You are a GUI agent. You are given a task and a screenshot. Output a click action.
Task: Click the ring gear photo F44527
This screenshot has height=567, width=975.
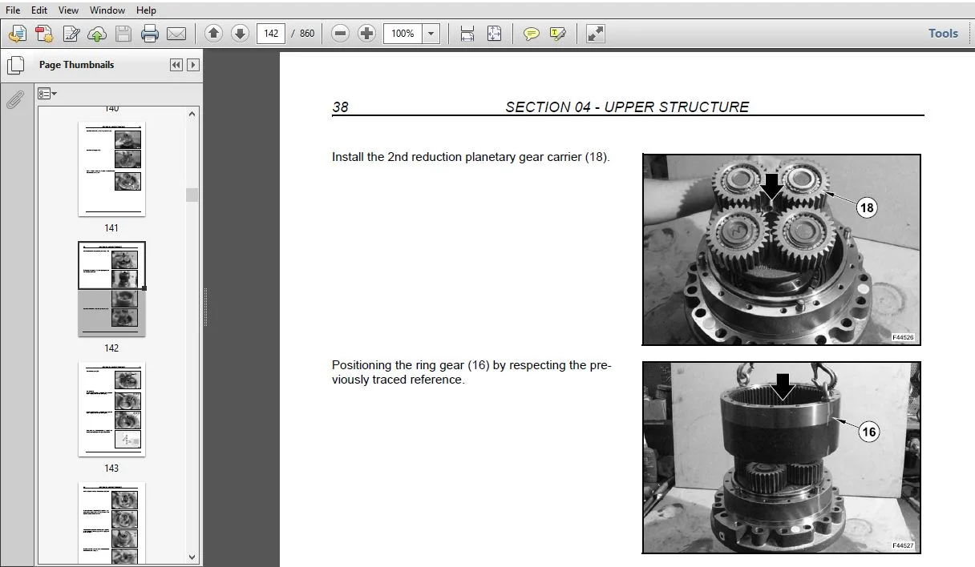[x=782, y=457]
